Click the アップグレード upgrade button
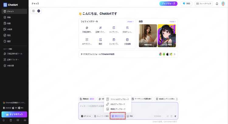This screenshot has width=228, height=124. [168, 4]
